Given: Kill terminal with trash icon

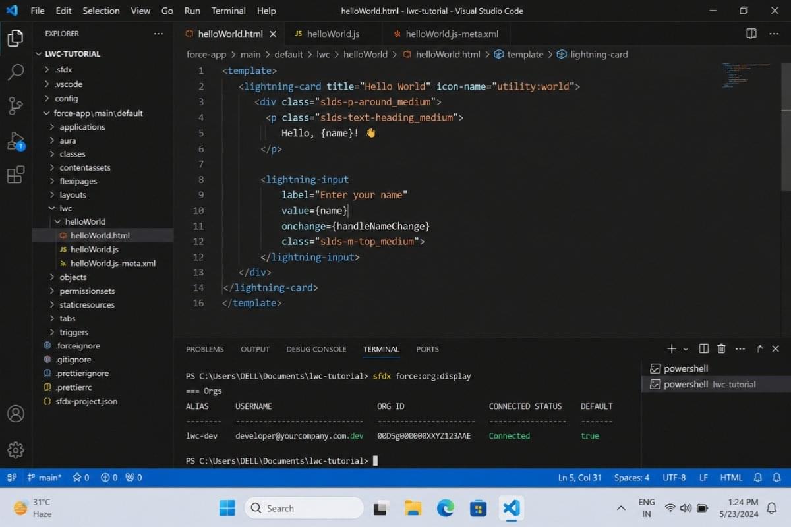Looking at the screenshot, I should point(721,348).
